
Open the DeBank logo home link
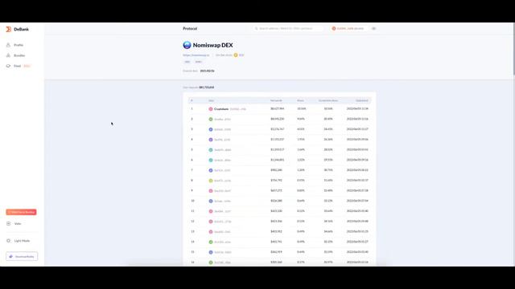tap(18, 29)
